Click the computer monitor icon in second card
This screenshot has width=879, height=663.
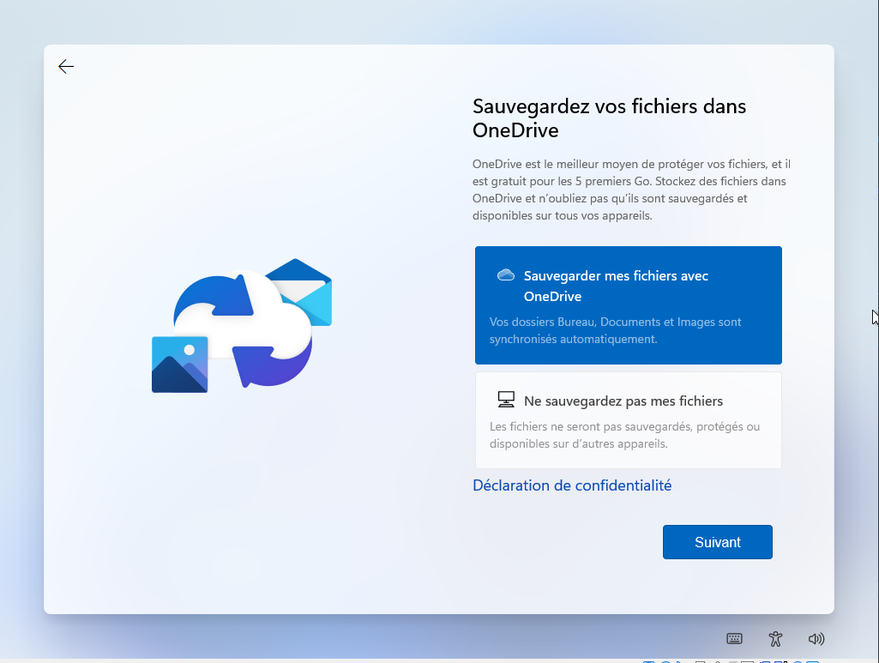[506, 400]
